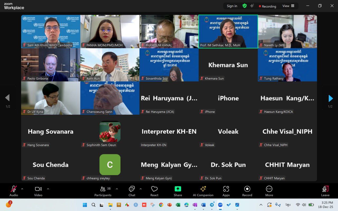Click the green encryption shield icon
The height and width of the screenshot is (211, 338).
point(245,6)
